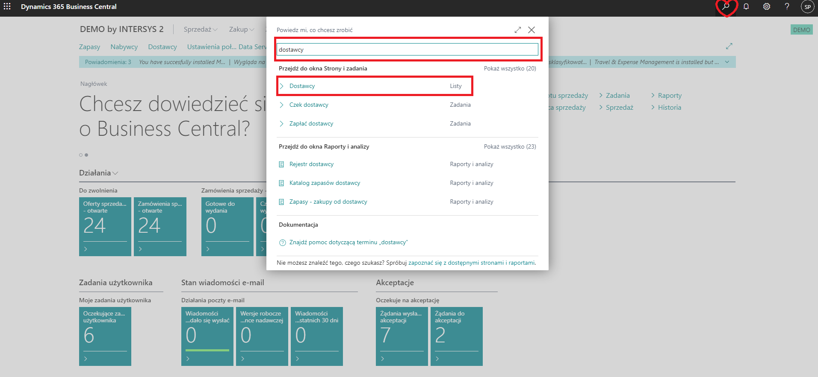Image resolution: width=818 pixels, height=377 pixels.
Task: Open the Katalog zapasów dostawcy report
Action: [x=325, y=183]
